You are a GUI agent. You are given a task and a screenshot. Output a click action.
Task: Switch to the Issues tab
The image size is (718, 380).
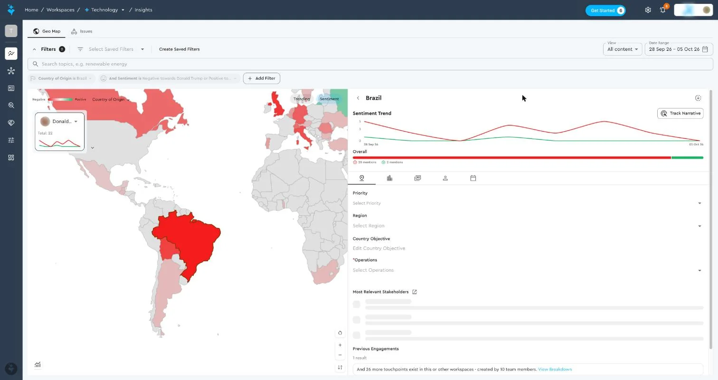(x=81, y=31)
